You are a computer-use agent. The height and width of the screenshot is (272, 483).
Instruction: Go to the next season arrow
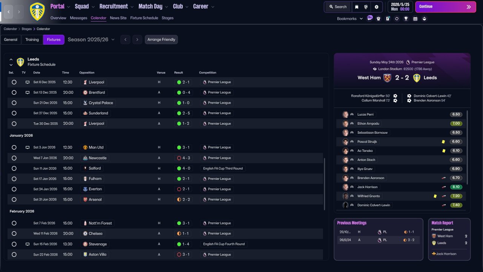[137, 40]
